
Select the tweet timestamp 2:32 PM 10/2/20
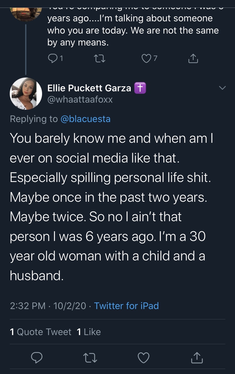pyautogui.click(x=48, y=306)
